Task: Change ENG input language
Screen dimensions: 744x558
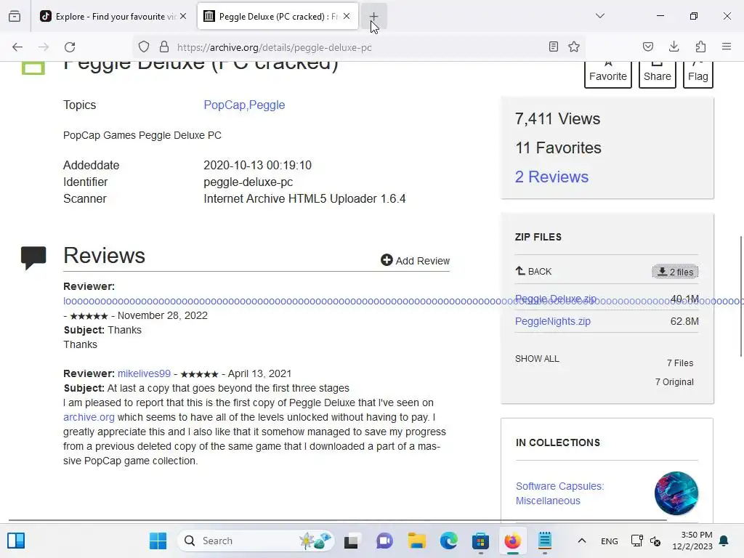Action: click(x=610, y=541)
